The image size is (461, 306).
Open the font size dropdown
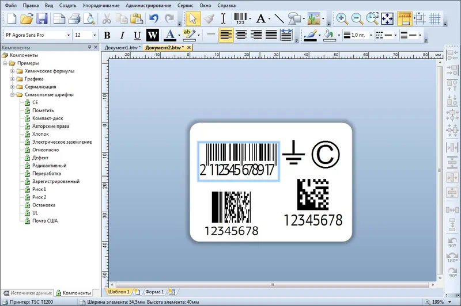click(x=94, y=35)
